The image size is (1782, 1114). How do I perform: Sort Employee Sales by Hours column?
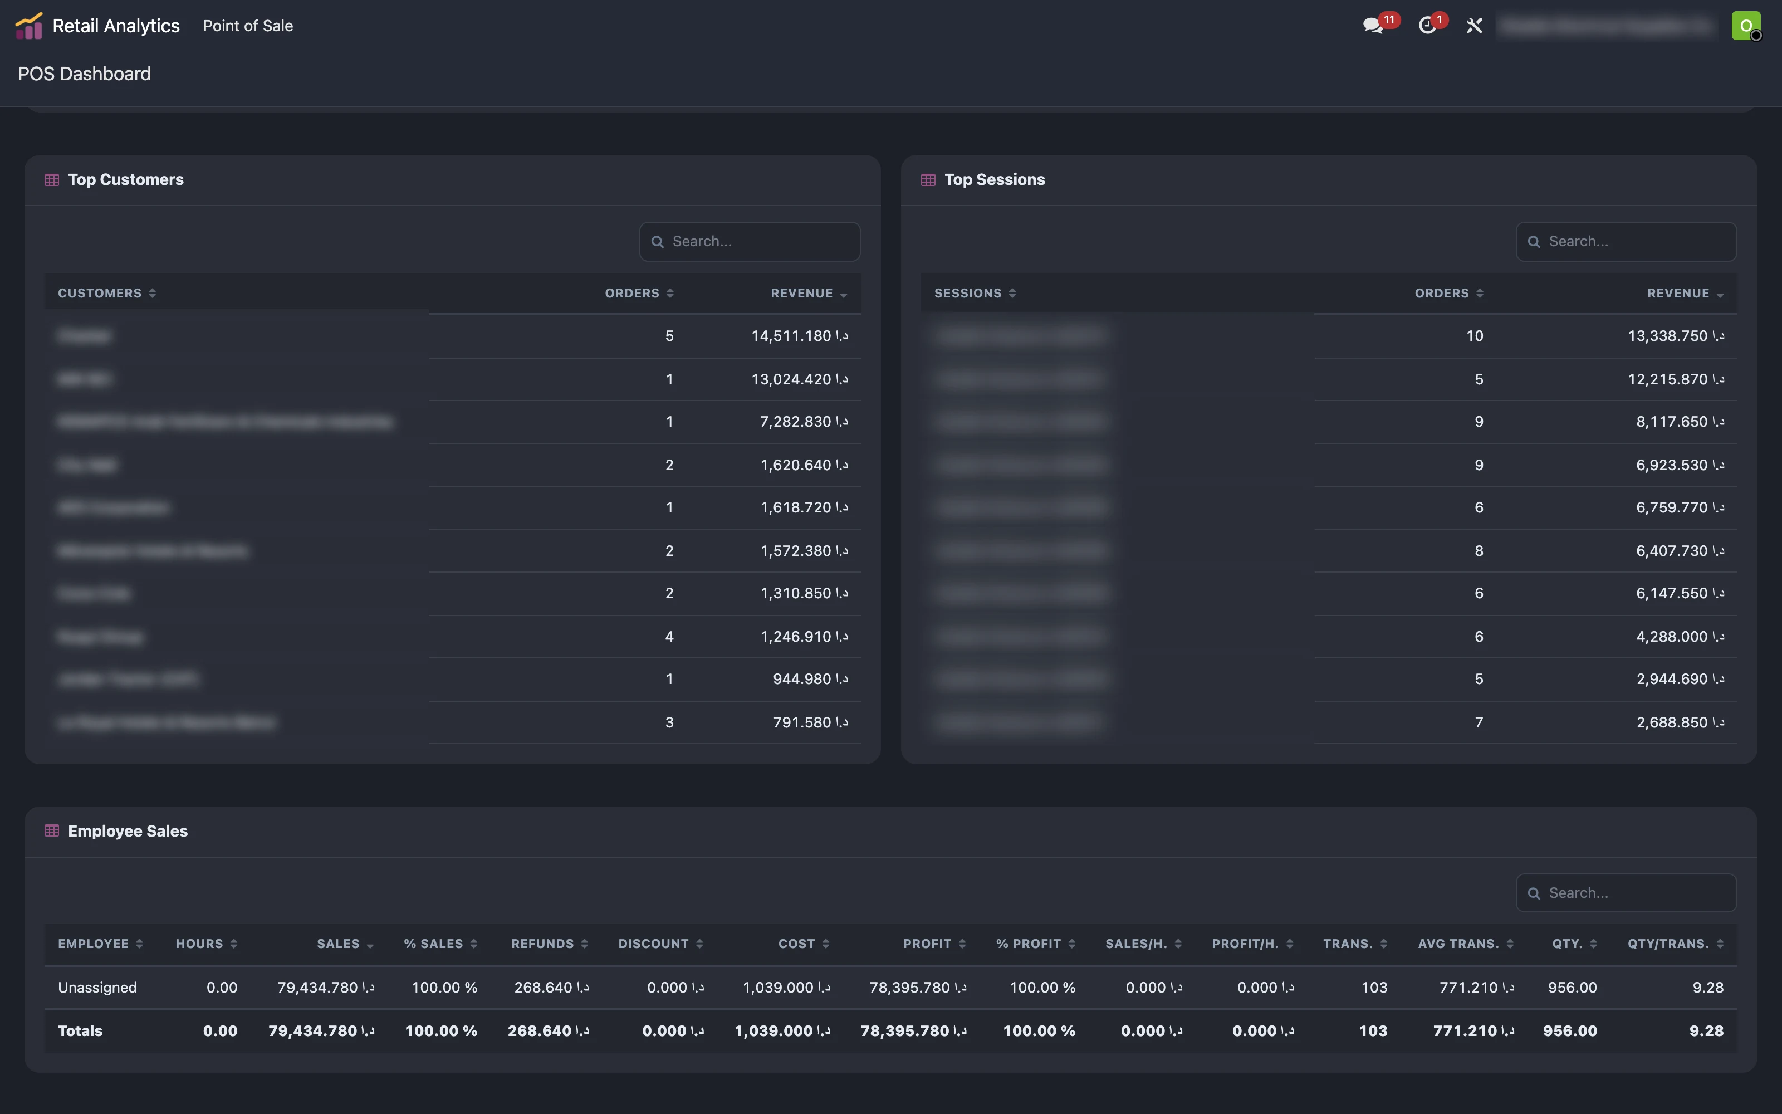click(x=206, y=944)
